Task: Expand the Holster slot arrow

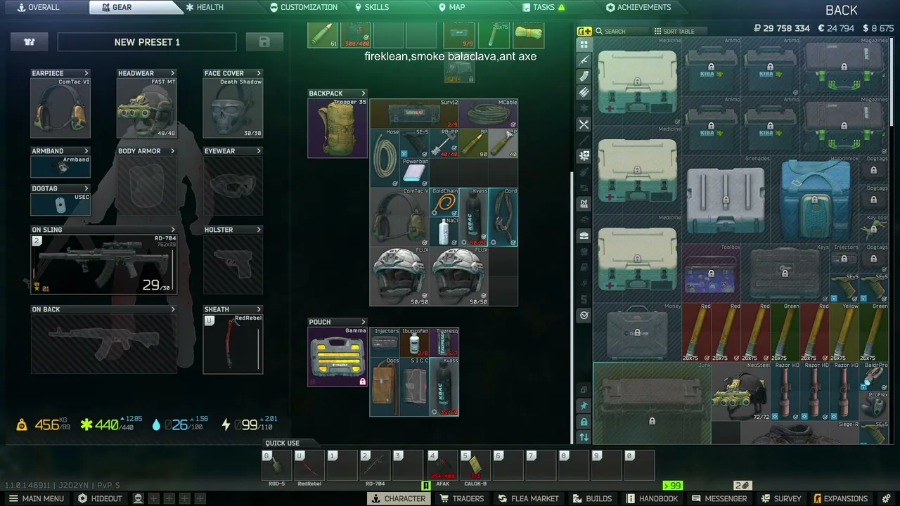Action: tap(259, 230)
